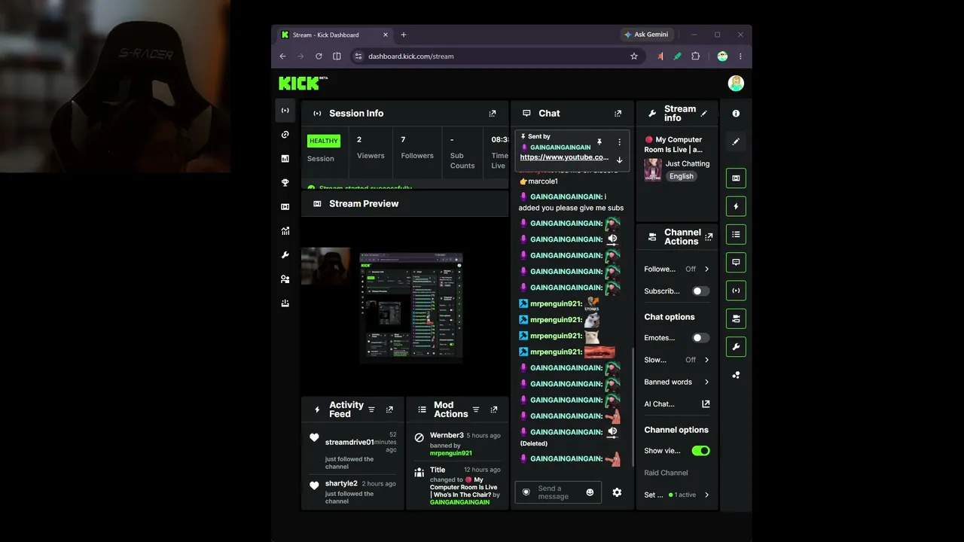The image size is (964, 542).
Task: Toggle Mod Actions widget in right sidebar
Action: click(736, 234)
